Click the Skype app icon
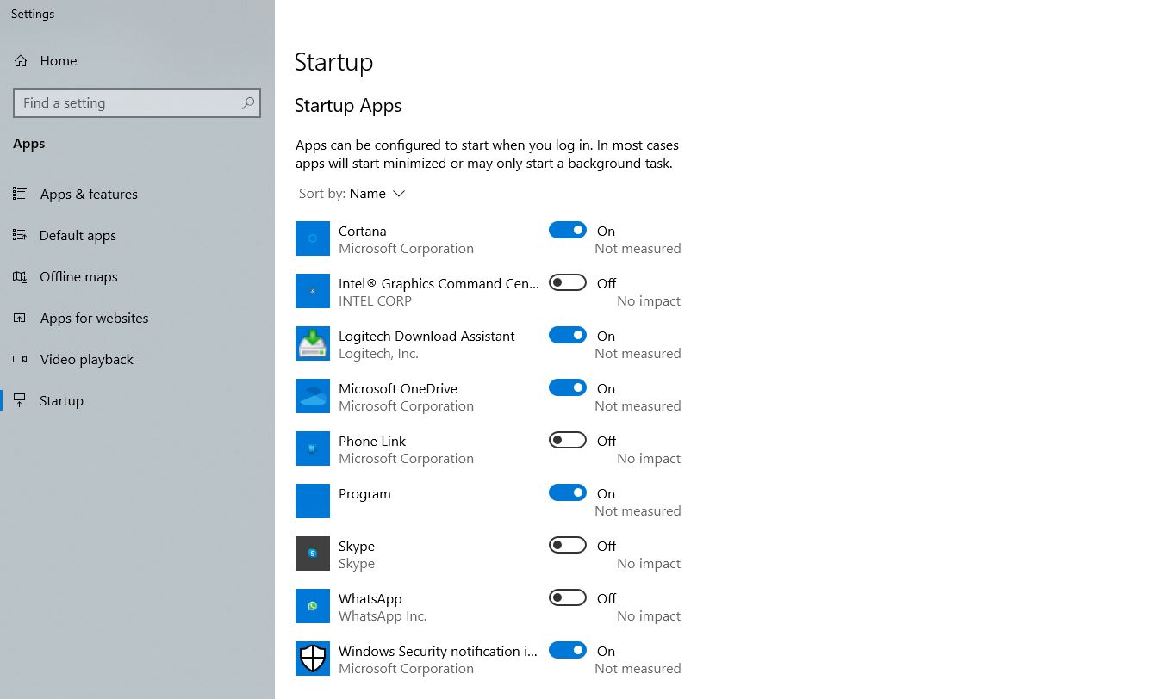 click(313, 554)
